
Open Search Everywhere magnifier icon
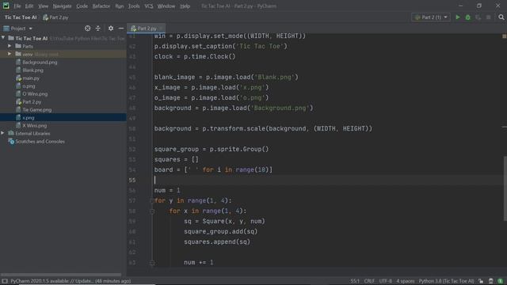(501, 17)
